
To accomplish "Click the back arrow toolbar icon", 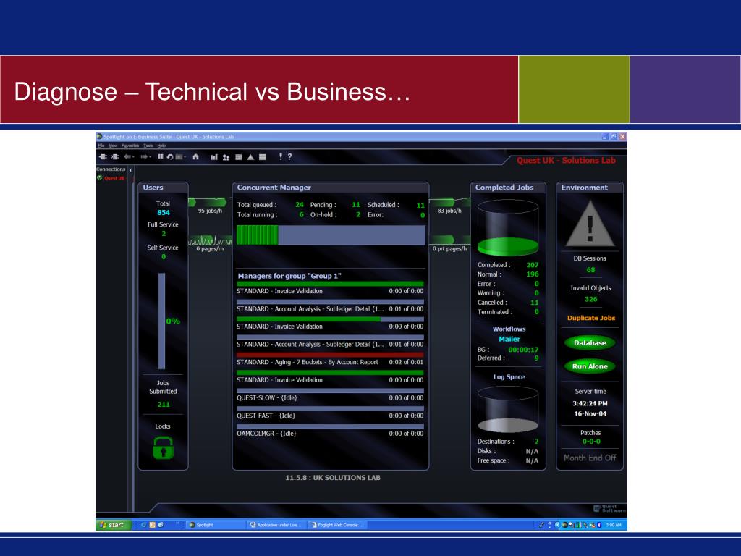I will coord(127,157).
